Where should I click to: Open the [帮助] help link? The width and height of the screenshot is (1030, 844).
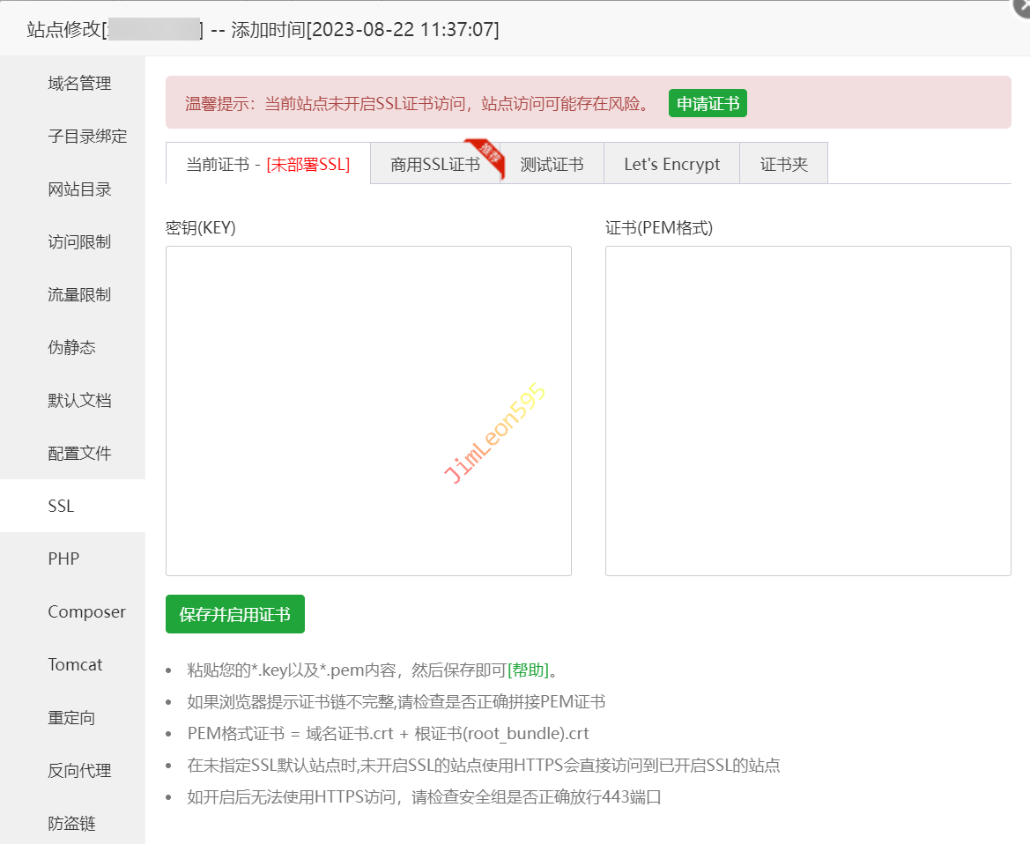click(529, 670)
